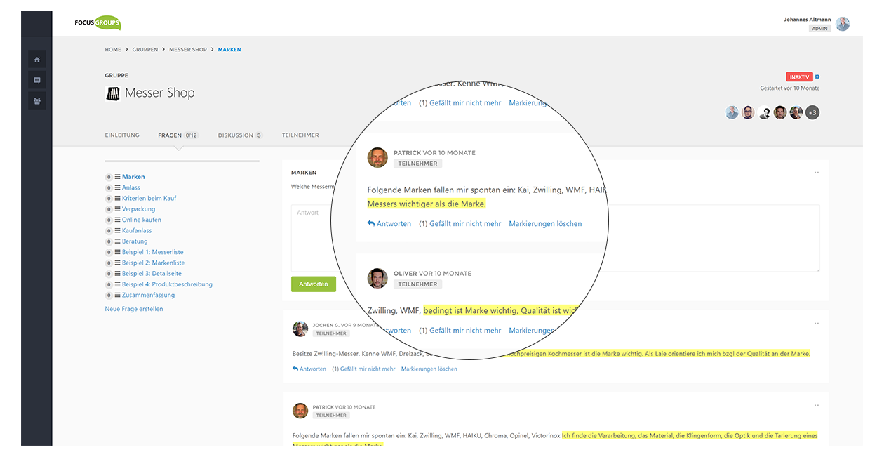The width and height of the screenshot is (884, 457).
Task: Open Beispiel 2: Markenliste question
Action: pyautogui.click(x=154, y=263)
